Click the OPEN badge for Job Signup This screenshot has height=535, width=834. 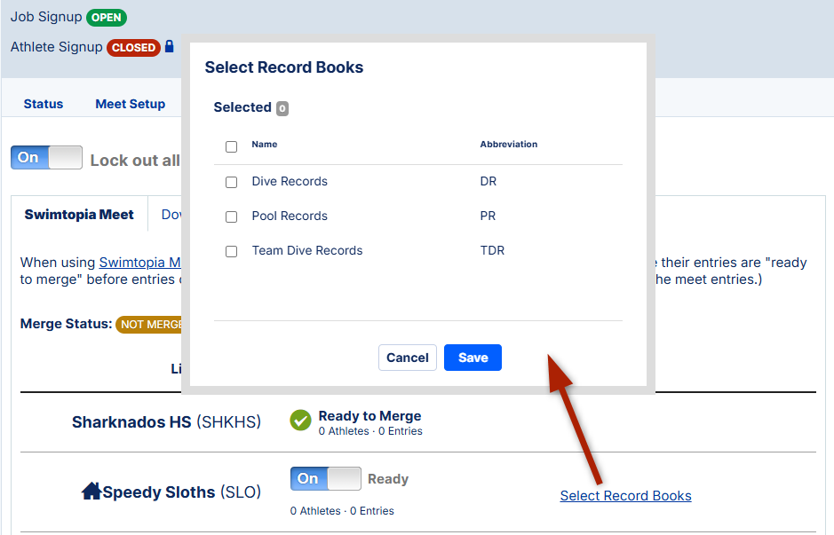click(x=107, y=18)
